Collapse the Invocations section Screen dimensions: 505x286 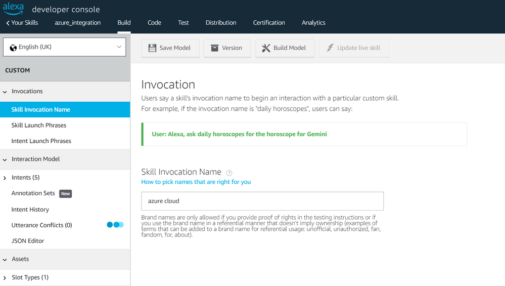pyautogui.click(x=5, y=92)
